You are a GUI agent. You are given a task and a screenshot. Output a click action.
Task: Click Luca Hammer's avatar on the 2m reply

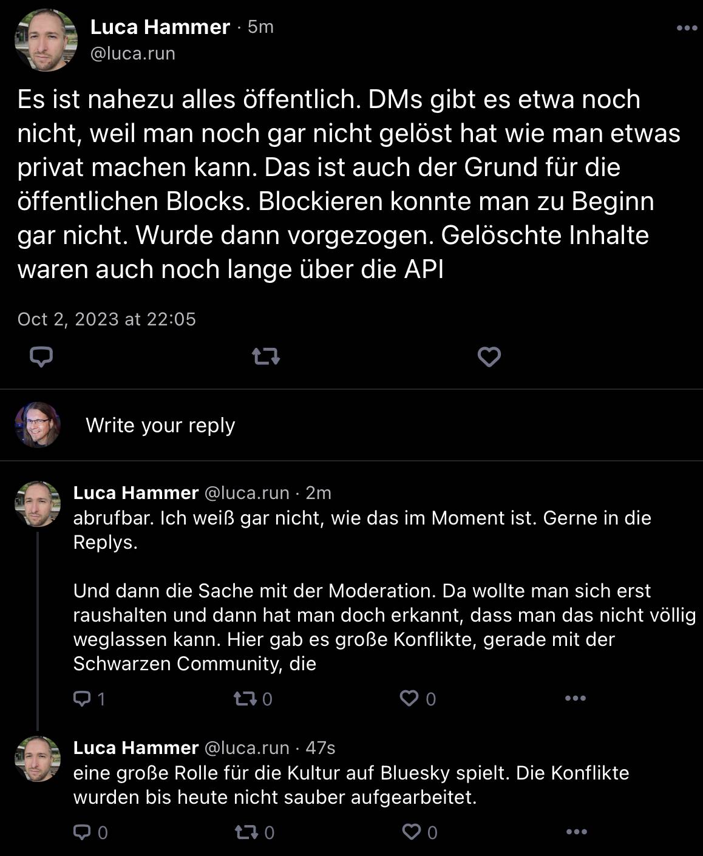tap(38, 504)
